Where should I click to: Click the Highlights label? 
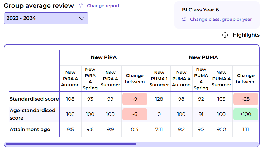(x=246, y=35)
